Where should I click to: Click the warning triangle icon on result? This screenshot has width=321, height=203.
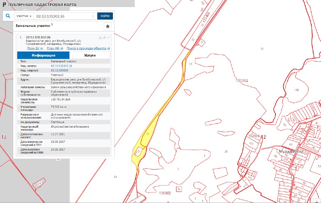(100, 37)
